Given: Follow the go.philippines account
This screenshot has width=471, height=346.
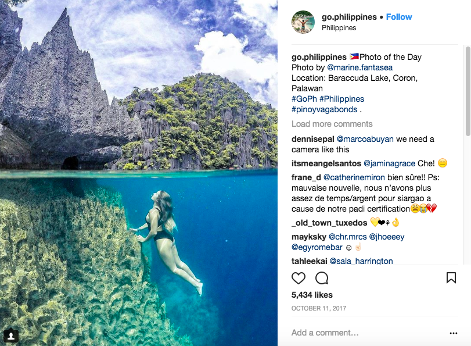Looking at the screenshot, I should (399, 17).
